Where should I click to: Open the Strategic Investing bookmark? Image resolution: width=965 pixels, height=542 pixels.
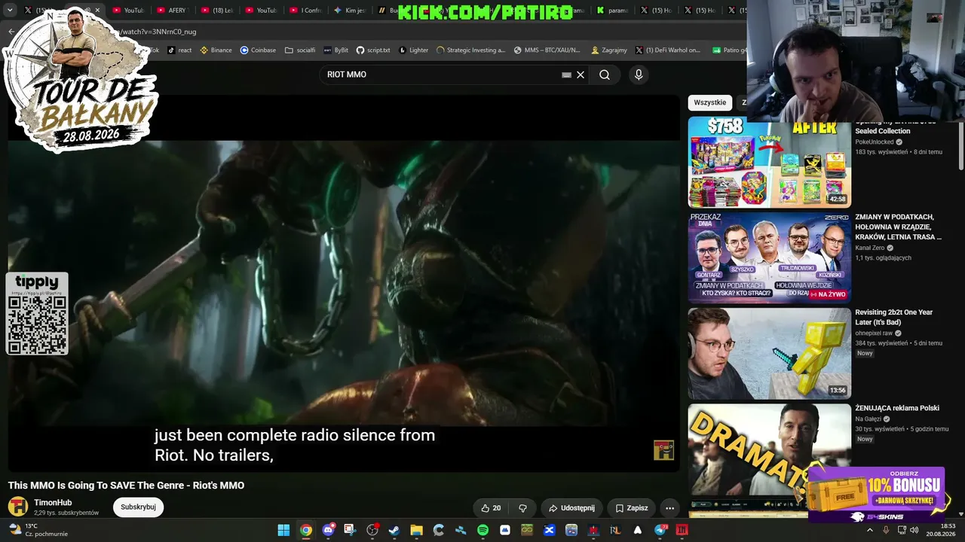click(470, 50)
